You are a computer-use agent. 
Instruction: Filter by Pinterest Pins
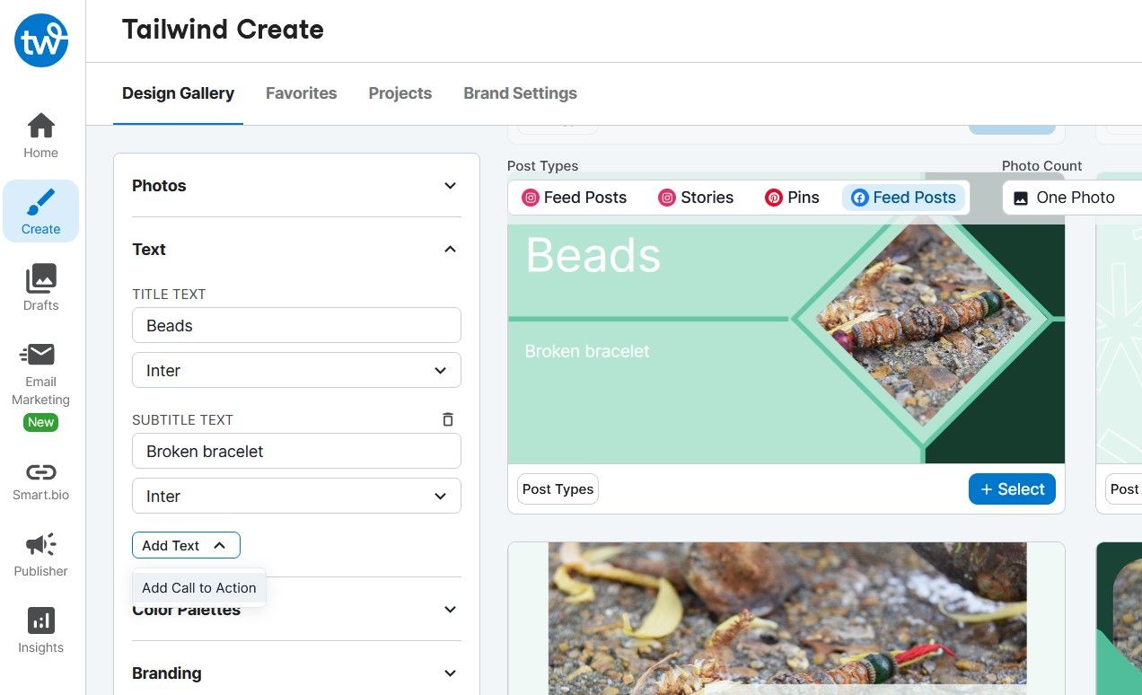792,198
